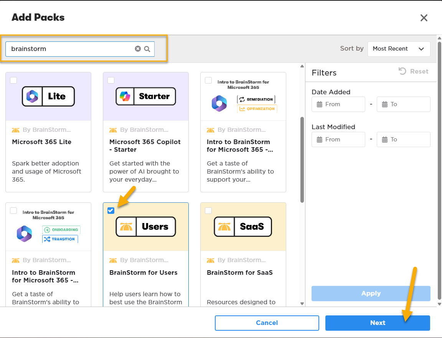This screenshot has height=338, width=442.
Task: Click BrainStorm author icon on Microsoft 365 Lite
Action: (15, 130)
